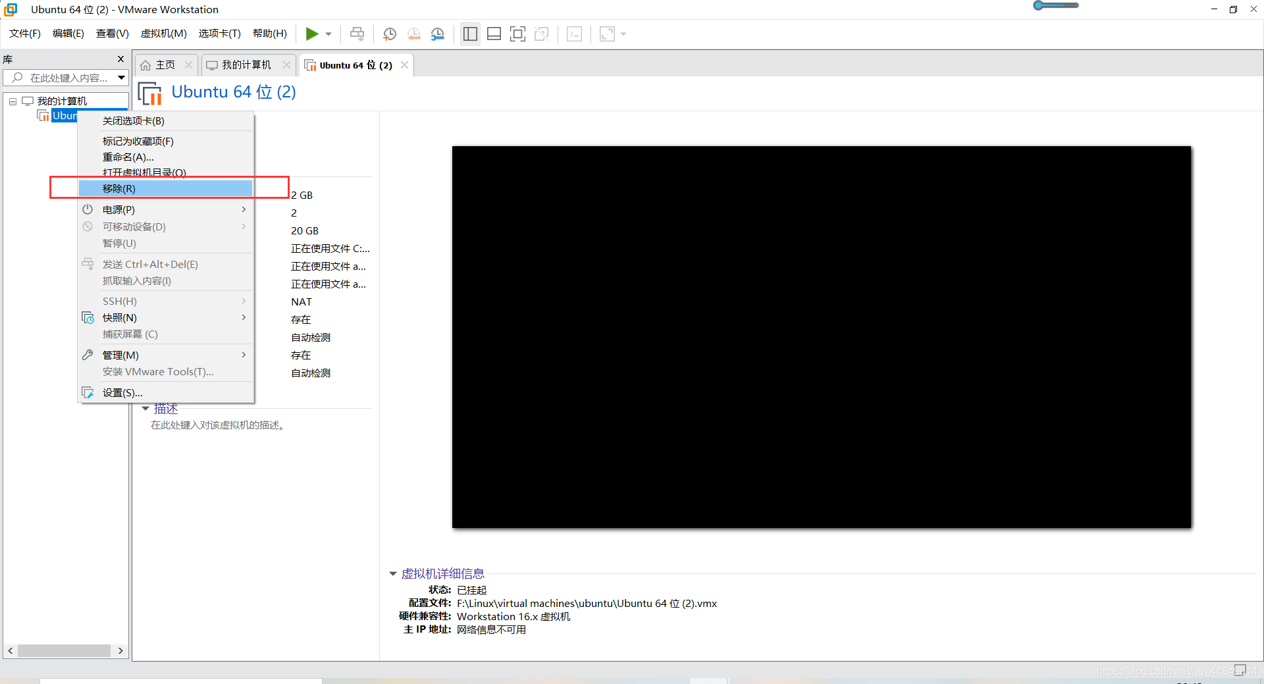1264x684 pixels.
Task: Open the stretch display dropdown arrow
Action: pyautogui.click(x=623, y=34)
